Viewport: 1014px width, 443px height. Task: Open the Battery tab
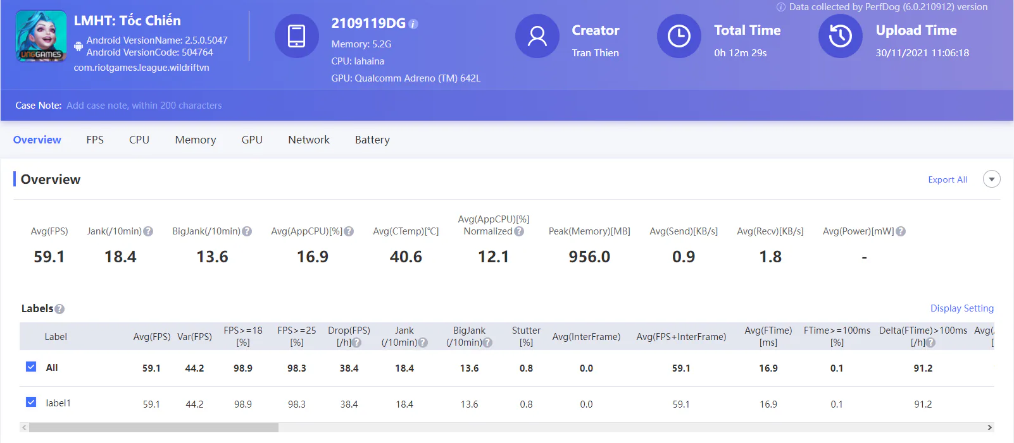click(372, 140)
